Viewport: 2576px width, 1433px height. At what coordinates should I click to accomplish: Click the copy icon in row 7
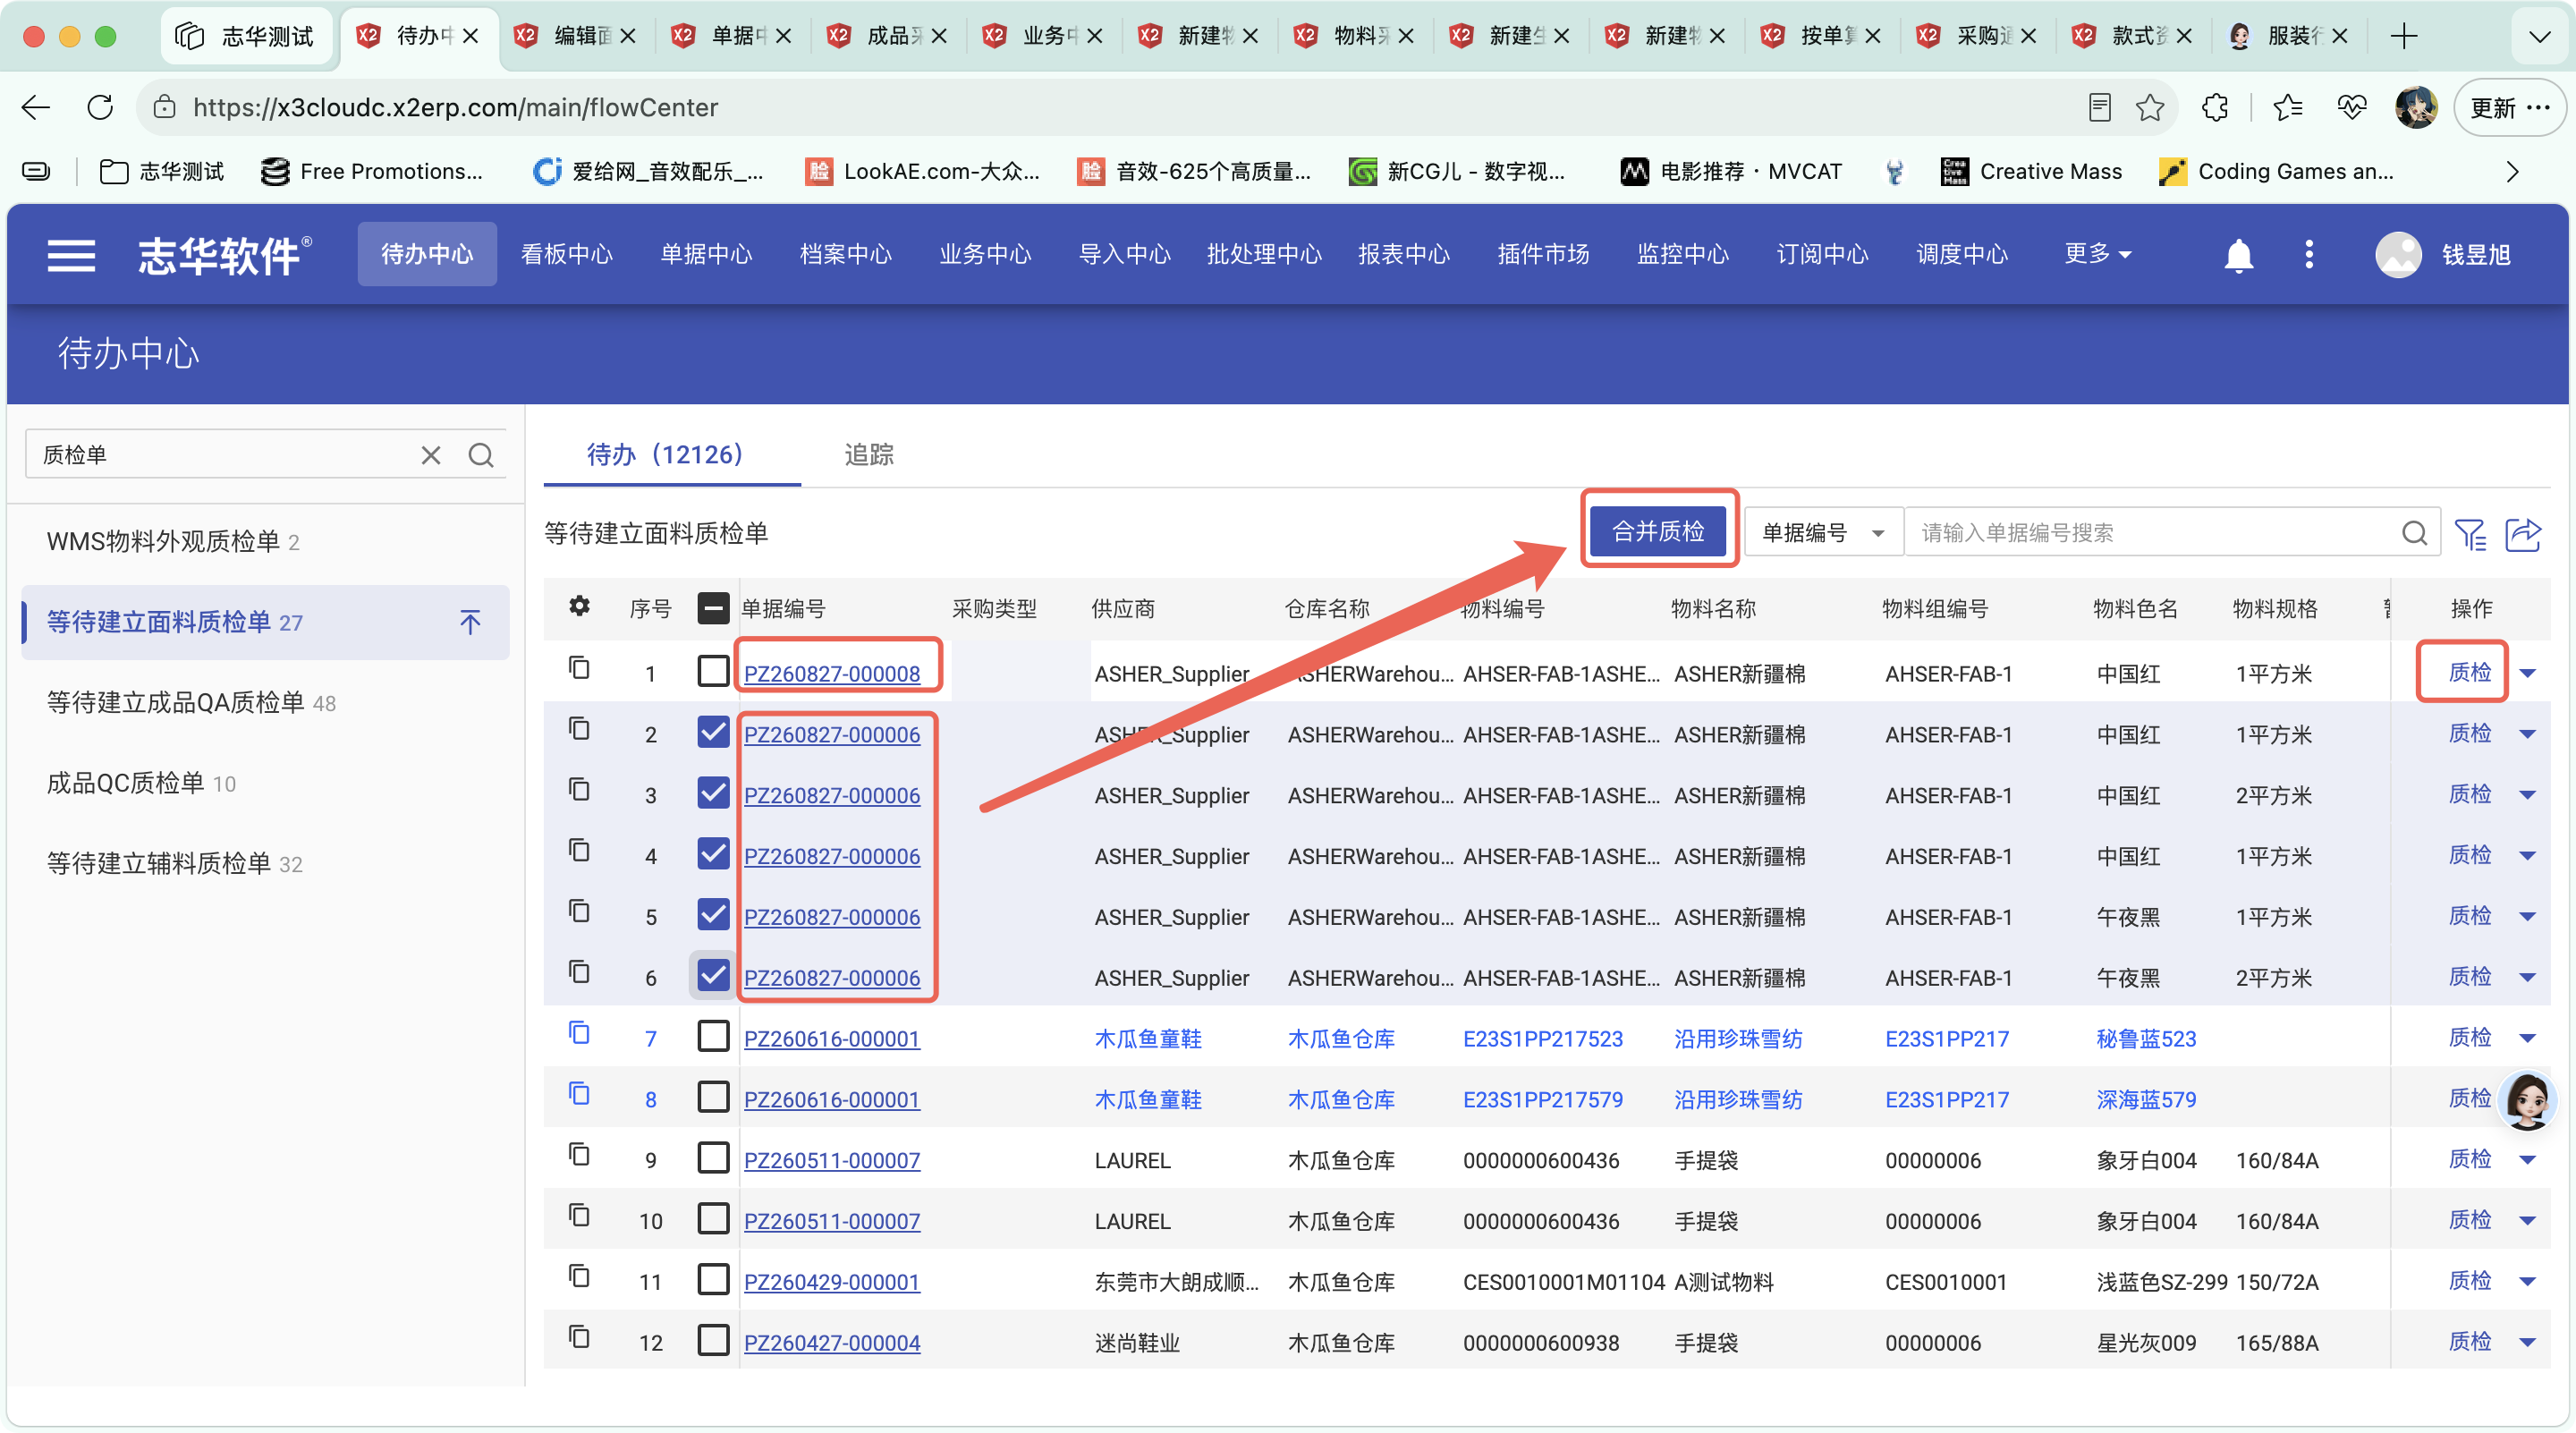(579, 1032)
